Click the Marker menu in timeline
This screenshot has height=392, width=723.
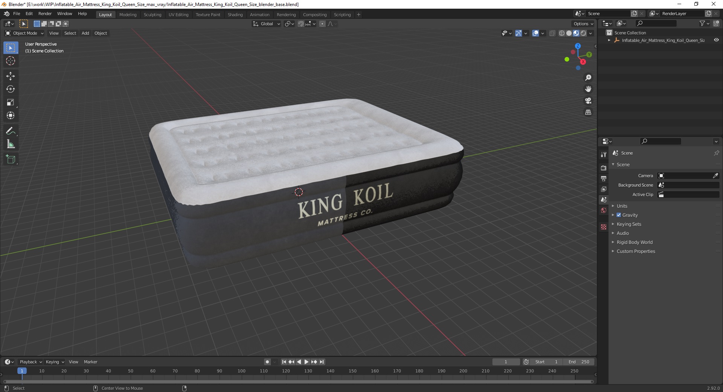[90, 362]
